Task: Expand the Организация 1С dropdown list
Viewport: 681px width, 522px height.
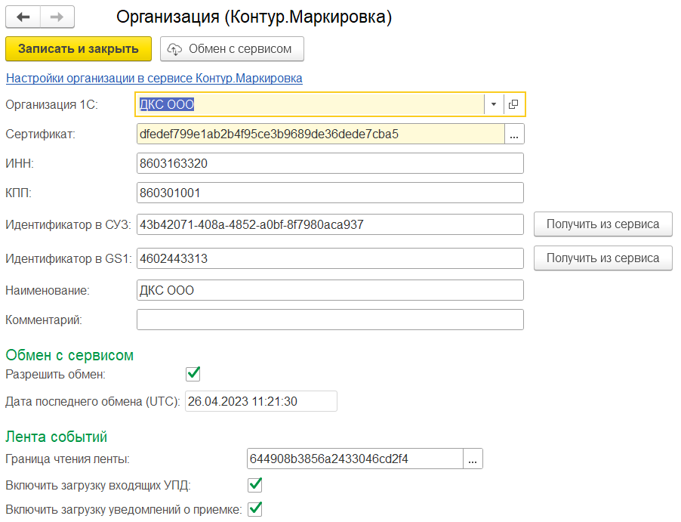Action: click(494, 104)
